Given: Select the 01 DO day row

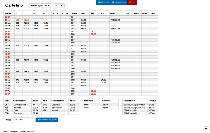Looking at the screenshot, I should pyautogui.click(x=80, y=17).
